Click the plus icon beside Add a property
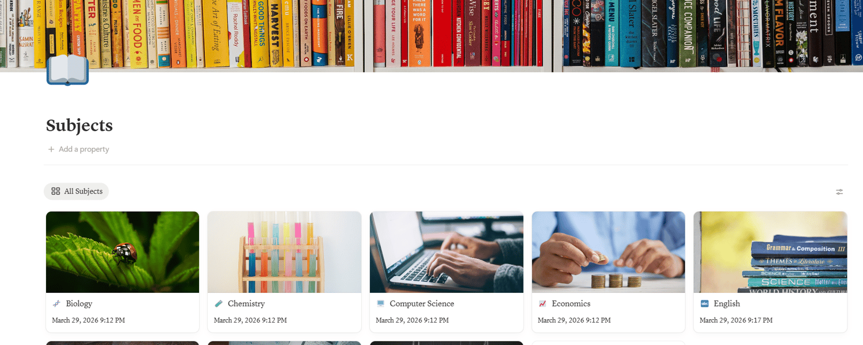Image resolution: width=863 pixels, height=345 pixels. pyautogui.click(x=51, y=149)
